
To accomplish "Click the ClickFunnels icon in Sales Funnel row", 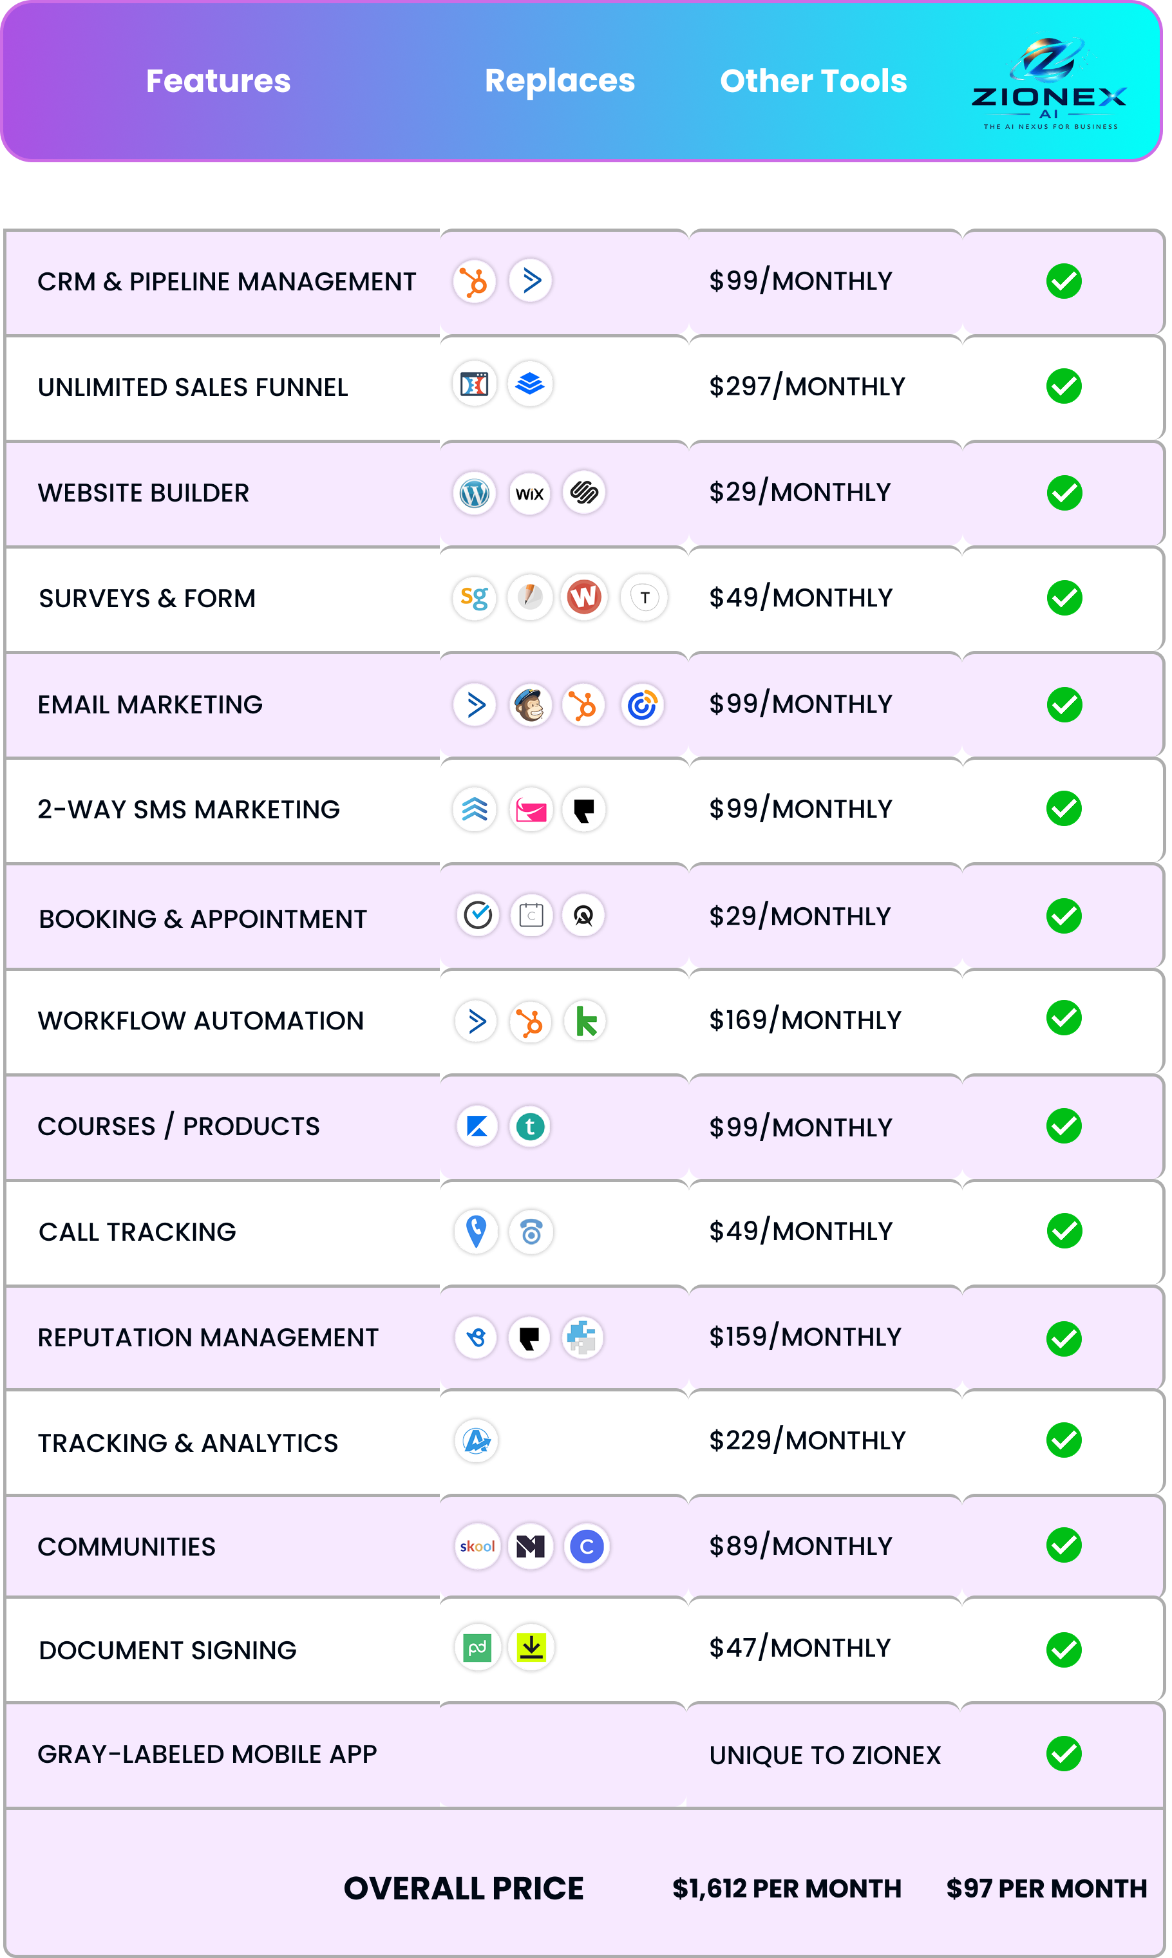I will coord(474,384).
